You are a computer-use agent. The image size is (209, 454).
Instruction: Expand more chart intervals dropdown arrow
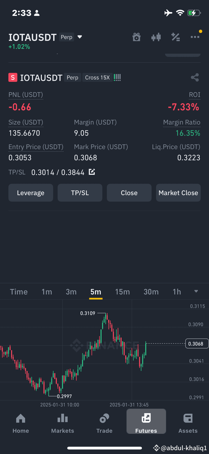pyautogui.click(x=196, y=291)
